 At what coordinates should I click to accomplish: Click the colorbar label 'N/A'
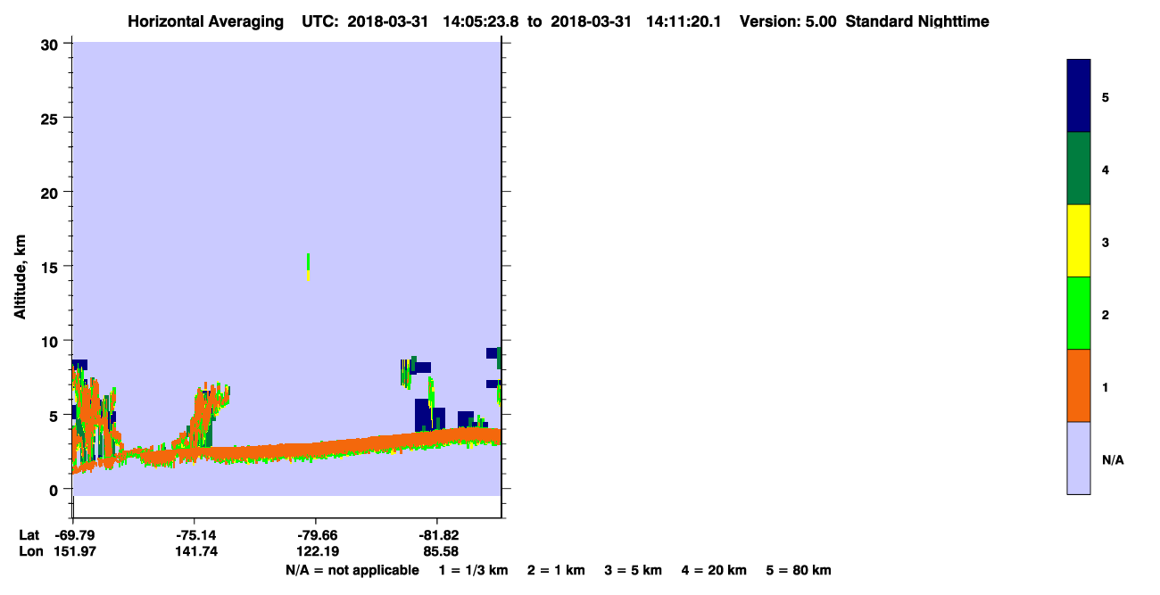click(1113, 460)
